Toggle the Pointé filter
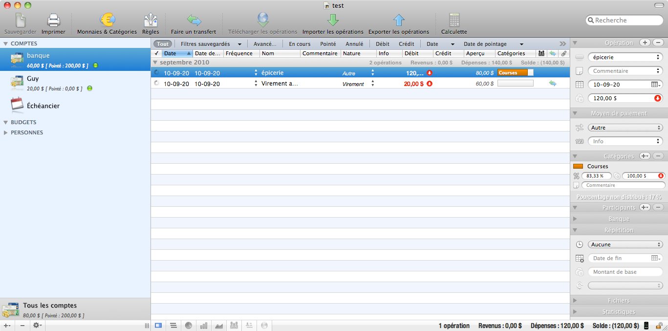 [x=328, y=44]
